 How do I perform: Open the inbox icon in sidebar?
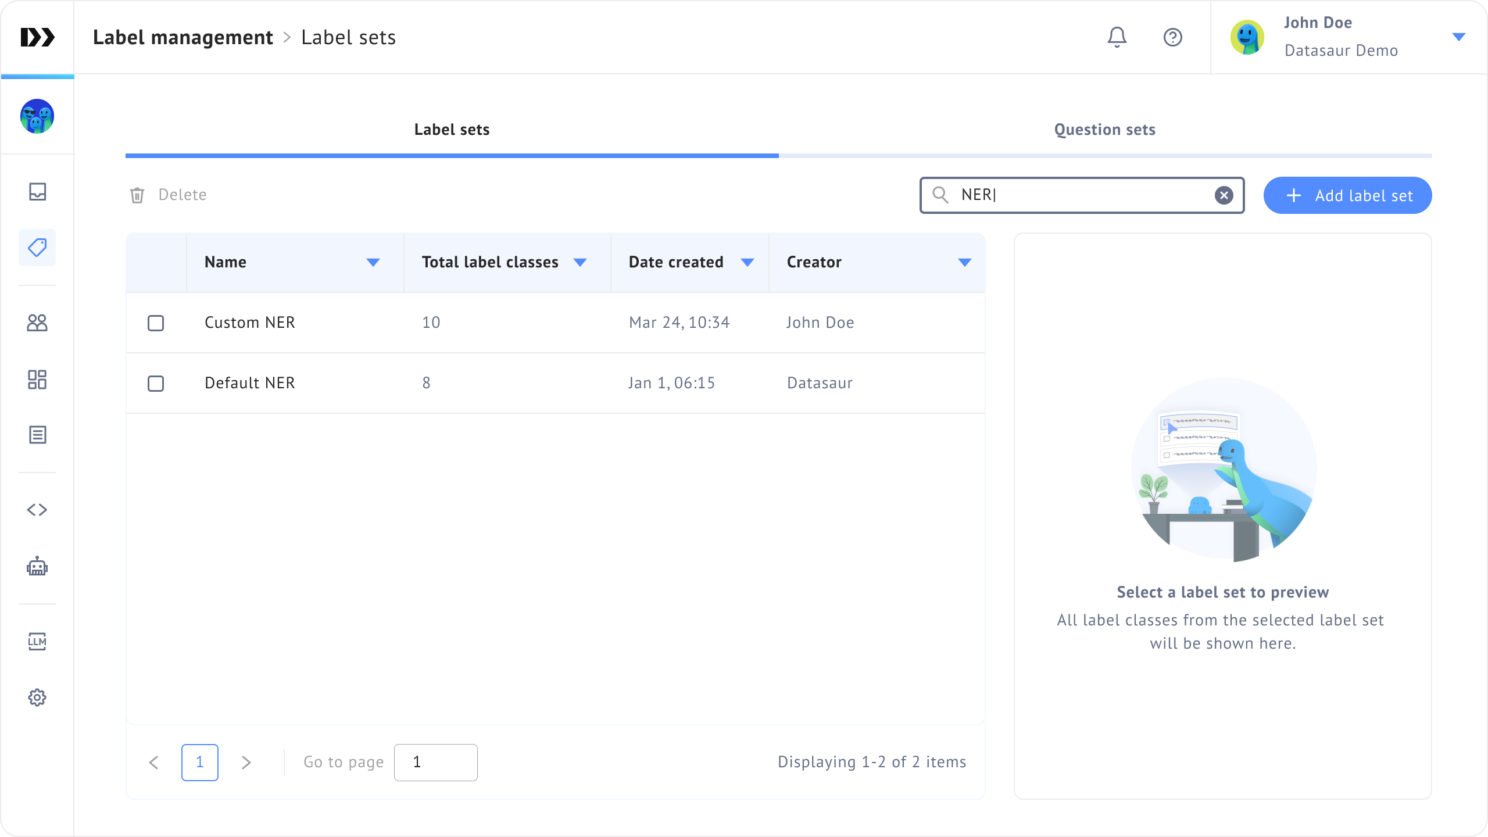point(37,192)
